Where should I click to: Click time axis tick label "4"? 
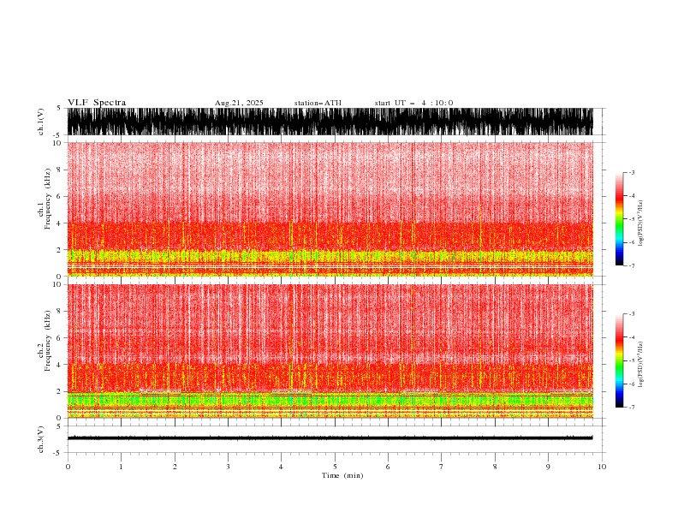282,467
